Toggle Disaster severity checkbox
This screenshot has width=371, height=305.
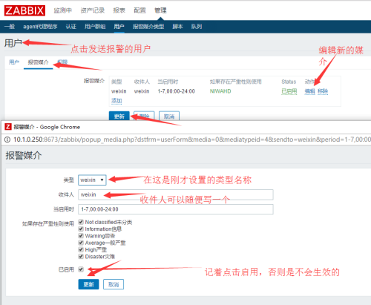(x=81, y=257)
